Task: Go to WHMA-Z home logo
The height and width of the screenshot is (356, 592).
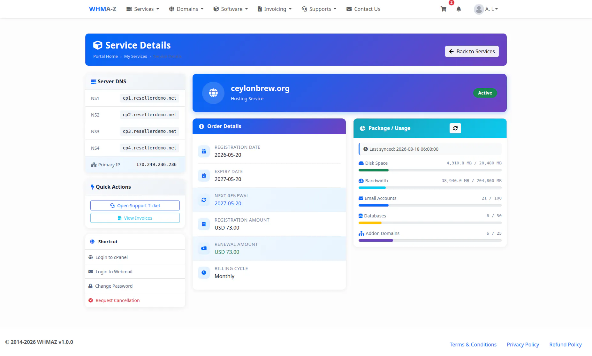Action: 102,9
